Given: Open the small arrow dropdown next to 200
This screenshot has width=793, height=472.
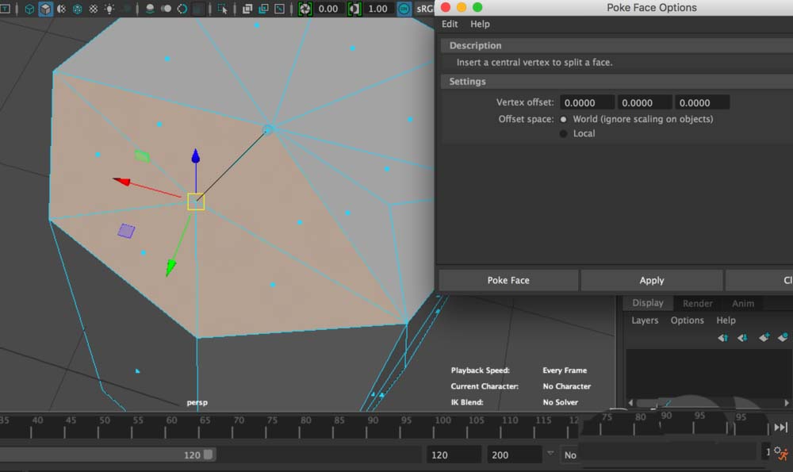Looking at the screenshot, I should click(550, 453).
